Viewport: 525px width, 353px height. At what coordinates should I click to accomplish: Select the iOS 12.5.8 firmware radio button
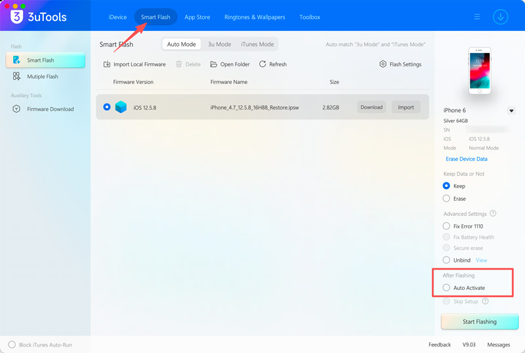click(107, 107)
